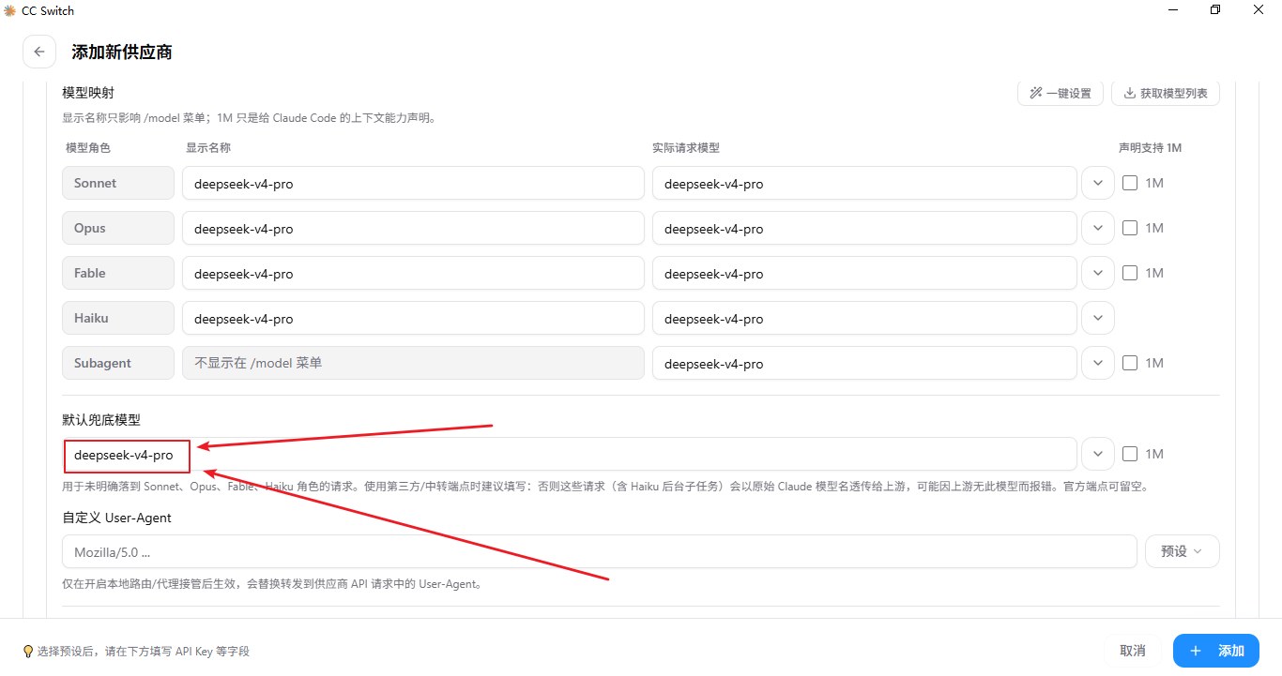Screen dimensions: 1282x676
Task: Open the Fable model dropdown chevron
Action: [x=1098, y=274]
